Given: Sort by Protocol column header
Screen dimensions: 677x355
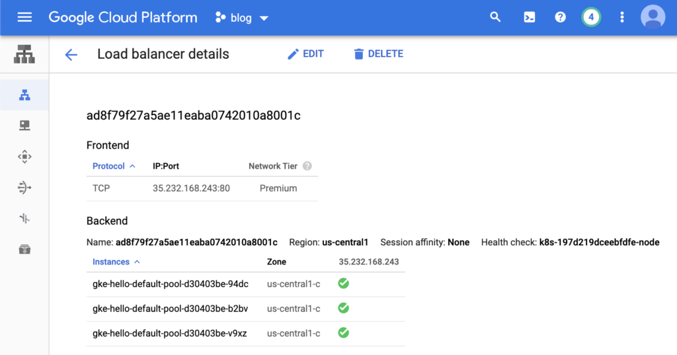Looking at the screenshot, I should pos(114,167).
